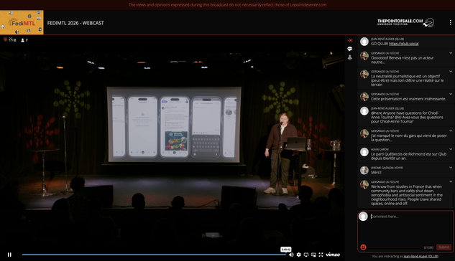Click Alain Caron's avatar
Screen dimensions: 455x261
[x=364, y=152]
